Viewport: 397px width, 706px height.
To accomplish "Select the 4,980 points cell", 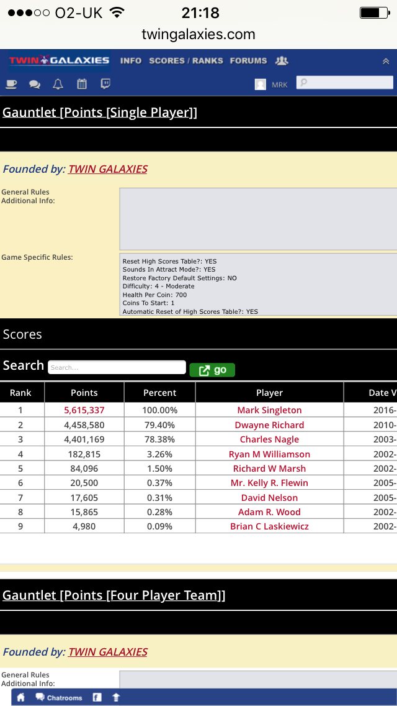I will coord(84,526).
